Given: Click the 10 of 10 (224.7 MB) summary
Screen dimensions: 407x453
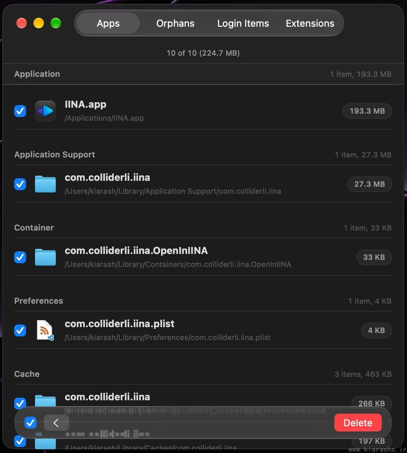Looking at the screenshot, I should pos(203,53).
